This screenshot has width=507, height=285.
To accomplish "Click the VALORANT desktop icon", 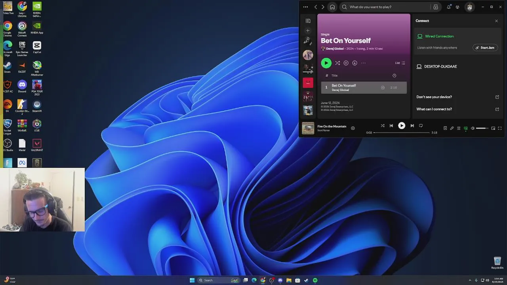I will pyautogui.click(x=37, y=145).
